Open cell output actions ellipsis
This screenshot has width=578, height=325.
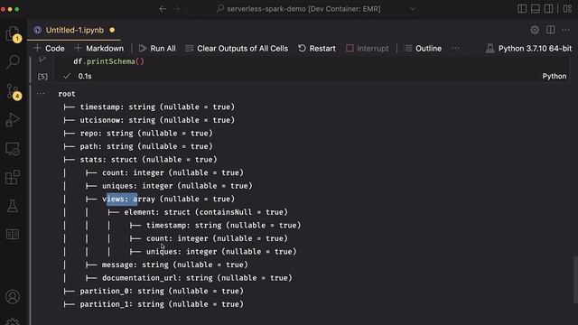click(x=41, y=94)
